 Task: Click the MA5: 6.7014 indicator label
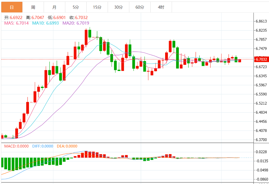pyautogui.click(x=17, y=23)
